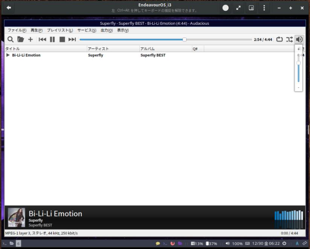
Task: Click the Superfly artist cell in playlist
Action: (x=96, y=55)
